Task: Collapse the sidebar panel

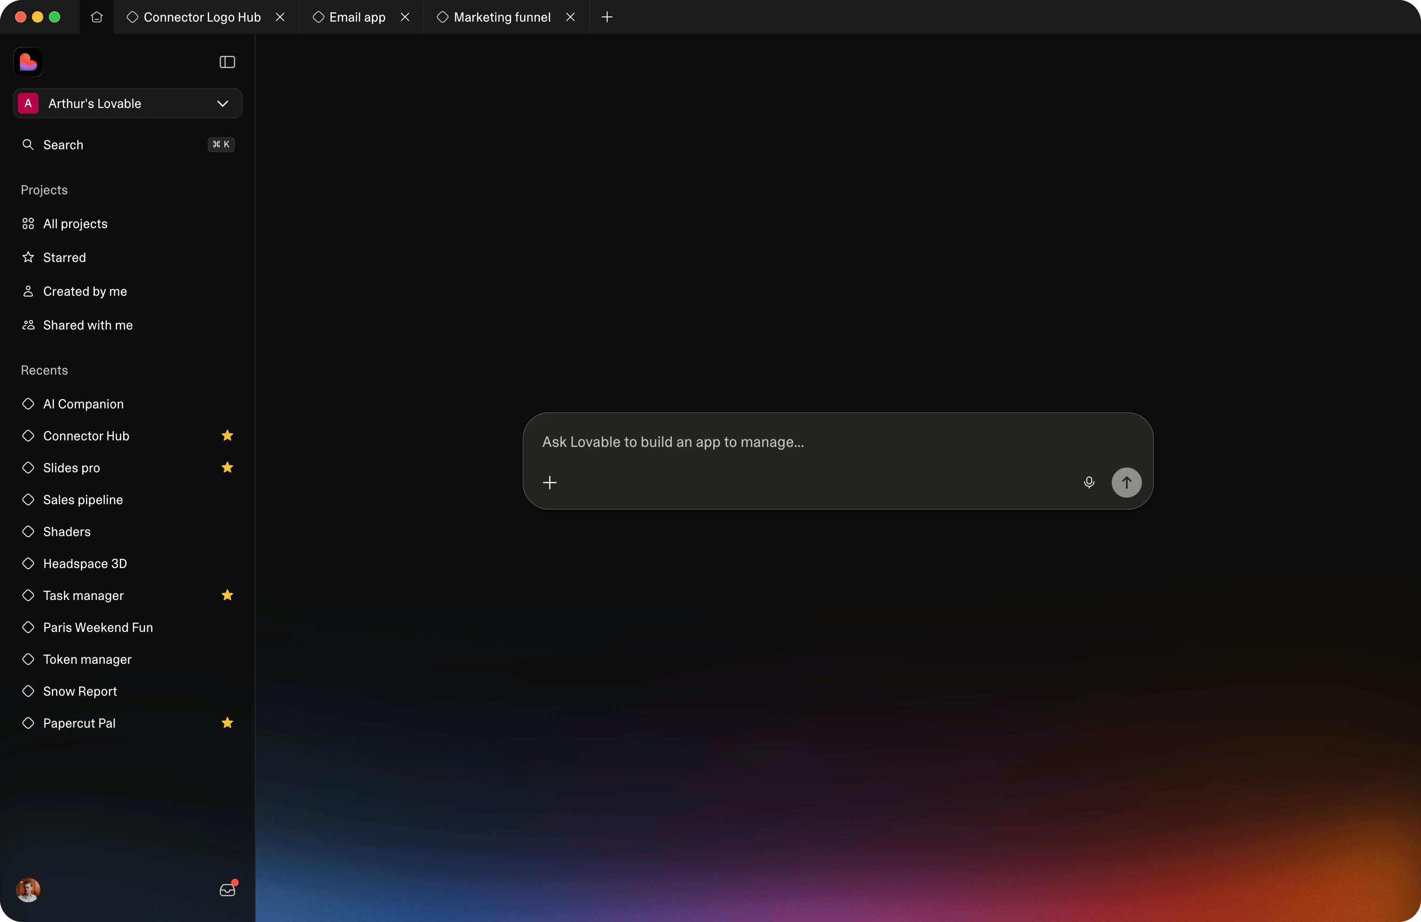Action: pyautogui.click(x=226, y=62)
